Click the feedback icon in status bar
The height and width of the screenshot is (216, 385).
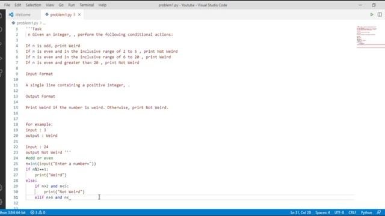(379, 212)
